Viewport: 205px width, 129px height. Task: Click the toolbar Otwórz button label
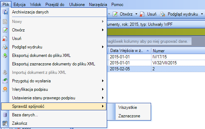126,14
